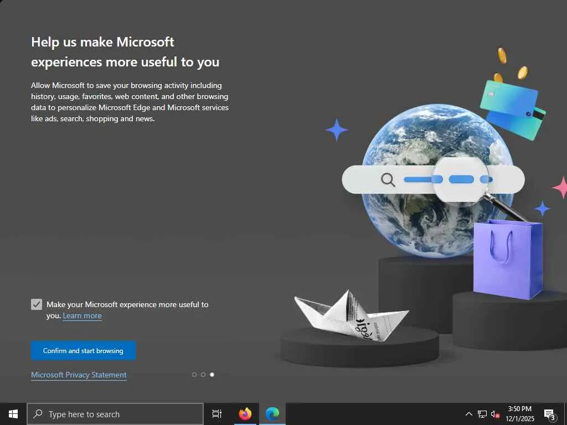The height and width of the screenshot is (425, 567).
Task: Click the muted volume tray icon
Action: point(495,414)
